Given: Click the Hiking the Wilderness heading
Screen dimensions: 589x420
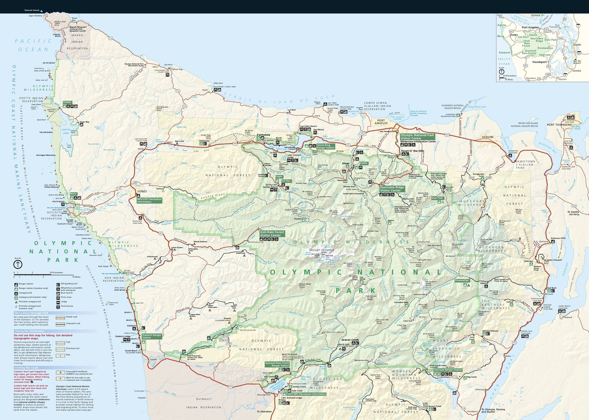Looking at the screenshot, I should (29, 331).
